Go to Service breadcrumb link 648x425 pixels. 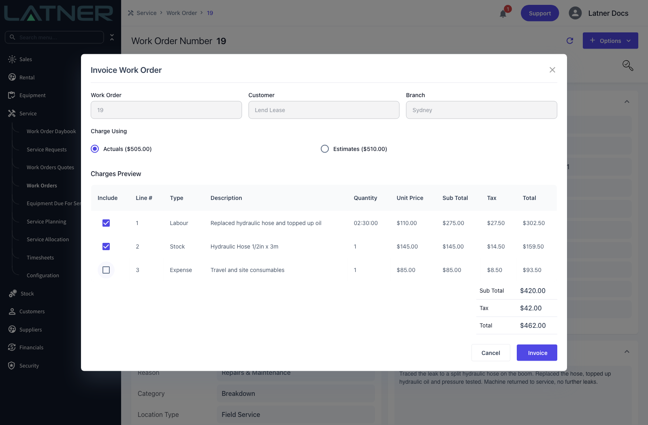tap(147, 13)
